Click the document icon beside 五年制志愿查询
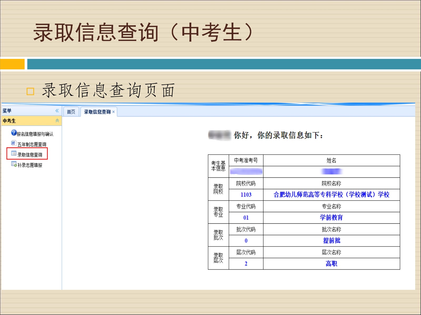 tap(13, 143)
